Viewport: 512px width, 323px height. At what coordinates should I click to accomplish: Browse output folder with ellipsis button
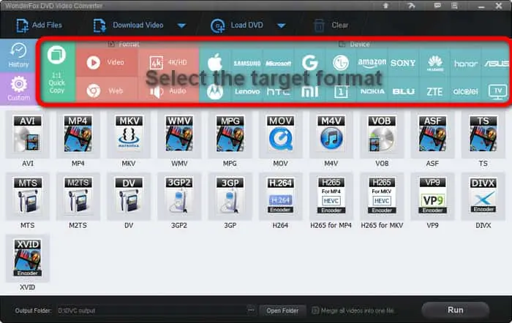251,310
